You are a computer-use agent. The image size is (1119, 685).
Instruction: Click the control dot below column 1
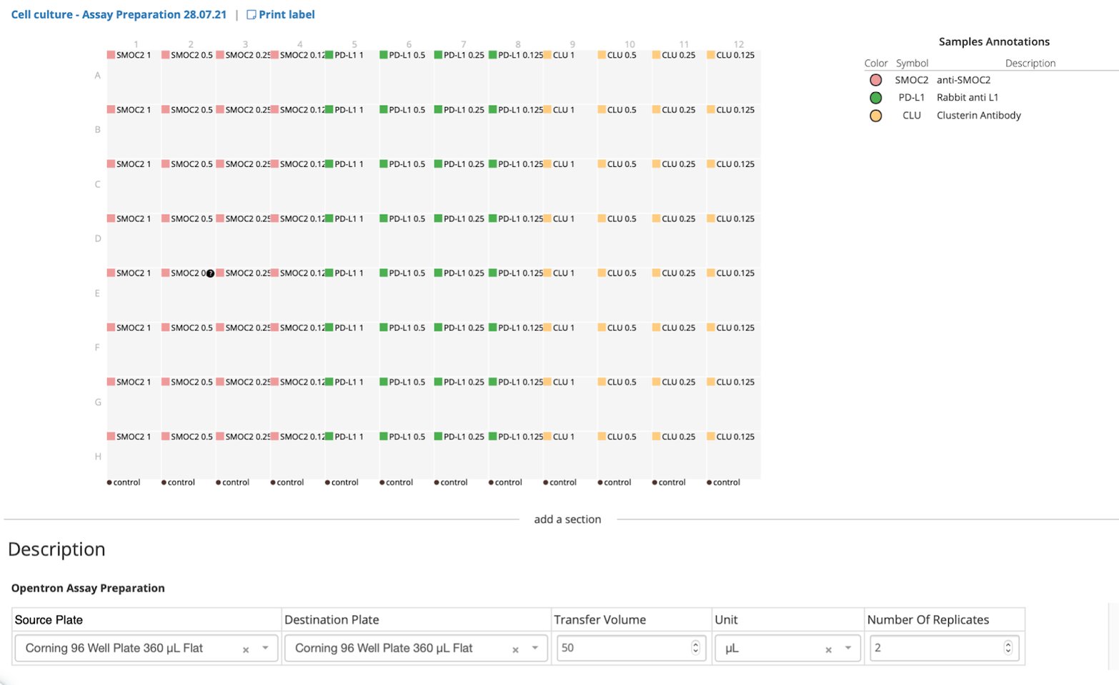(108, 482)
